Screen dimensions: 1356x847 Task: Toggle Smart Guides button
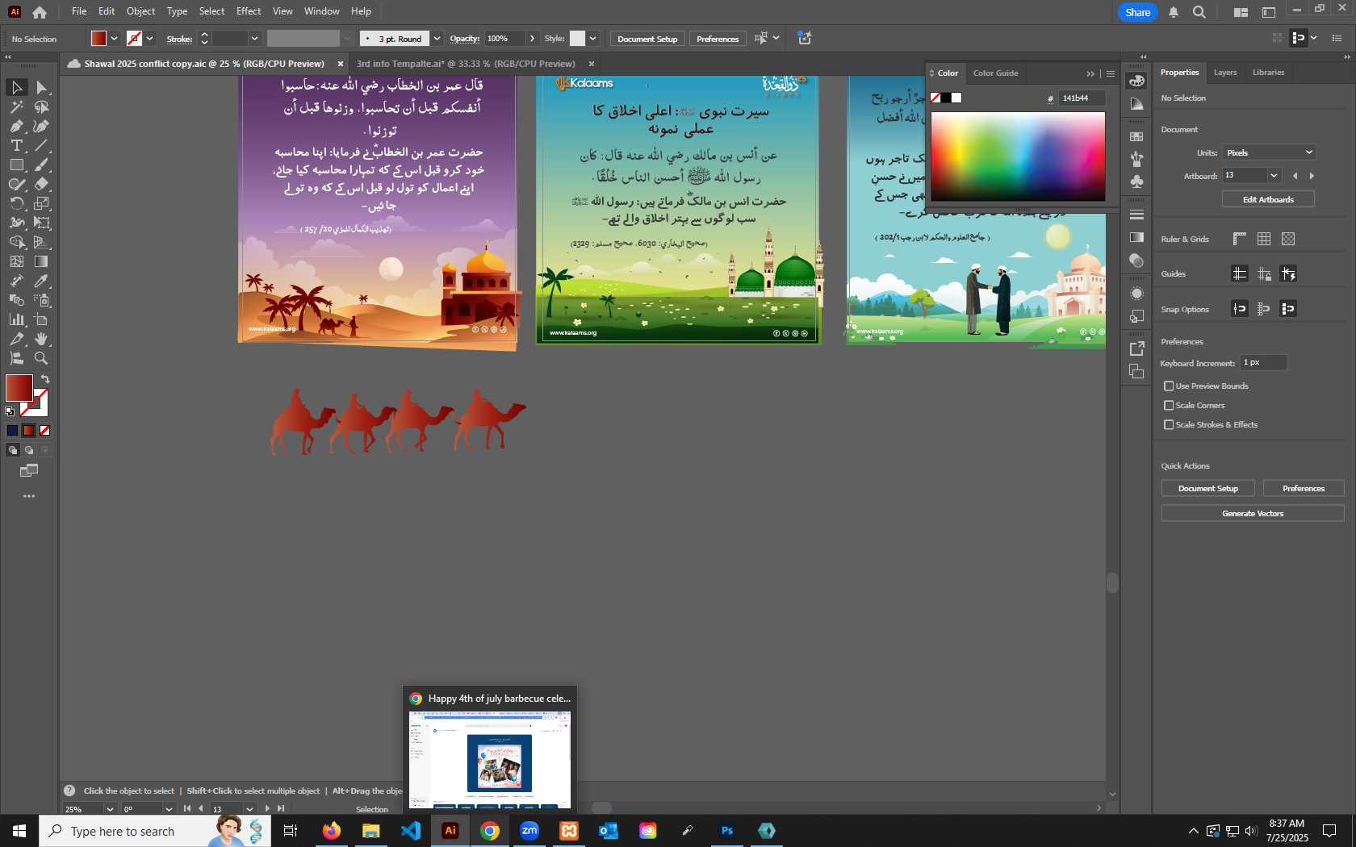(1288, 274)
